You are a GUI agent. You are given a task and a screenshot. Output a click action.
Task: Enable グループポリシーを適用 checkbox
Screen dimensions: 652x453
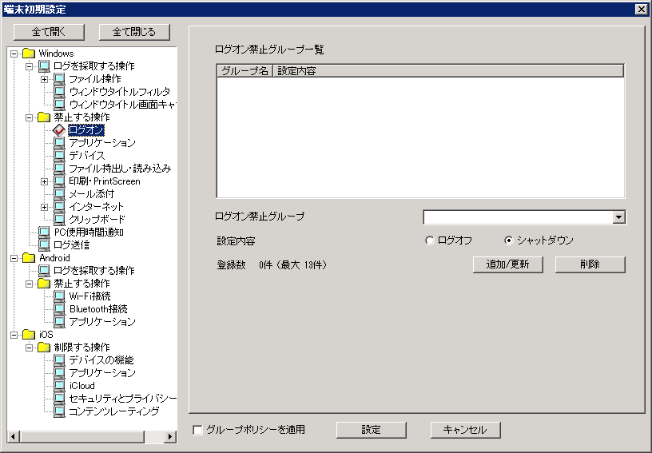[197, 430]
